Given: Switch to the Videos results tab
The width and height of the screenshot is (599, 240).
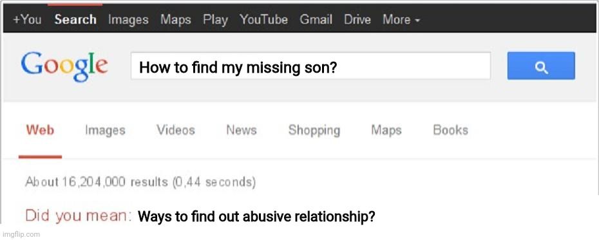Looking at the screenshot, I should click(x=176, y=130).
